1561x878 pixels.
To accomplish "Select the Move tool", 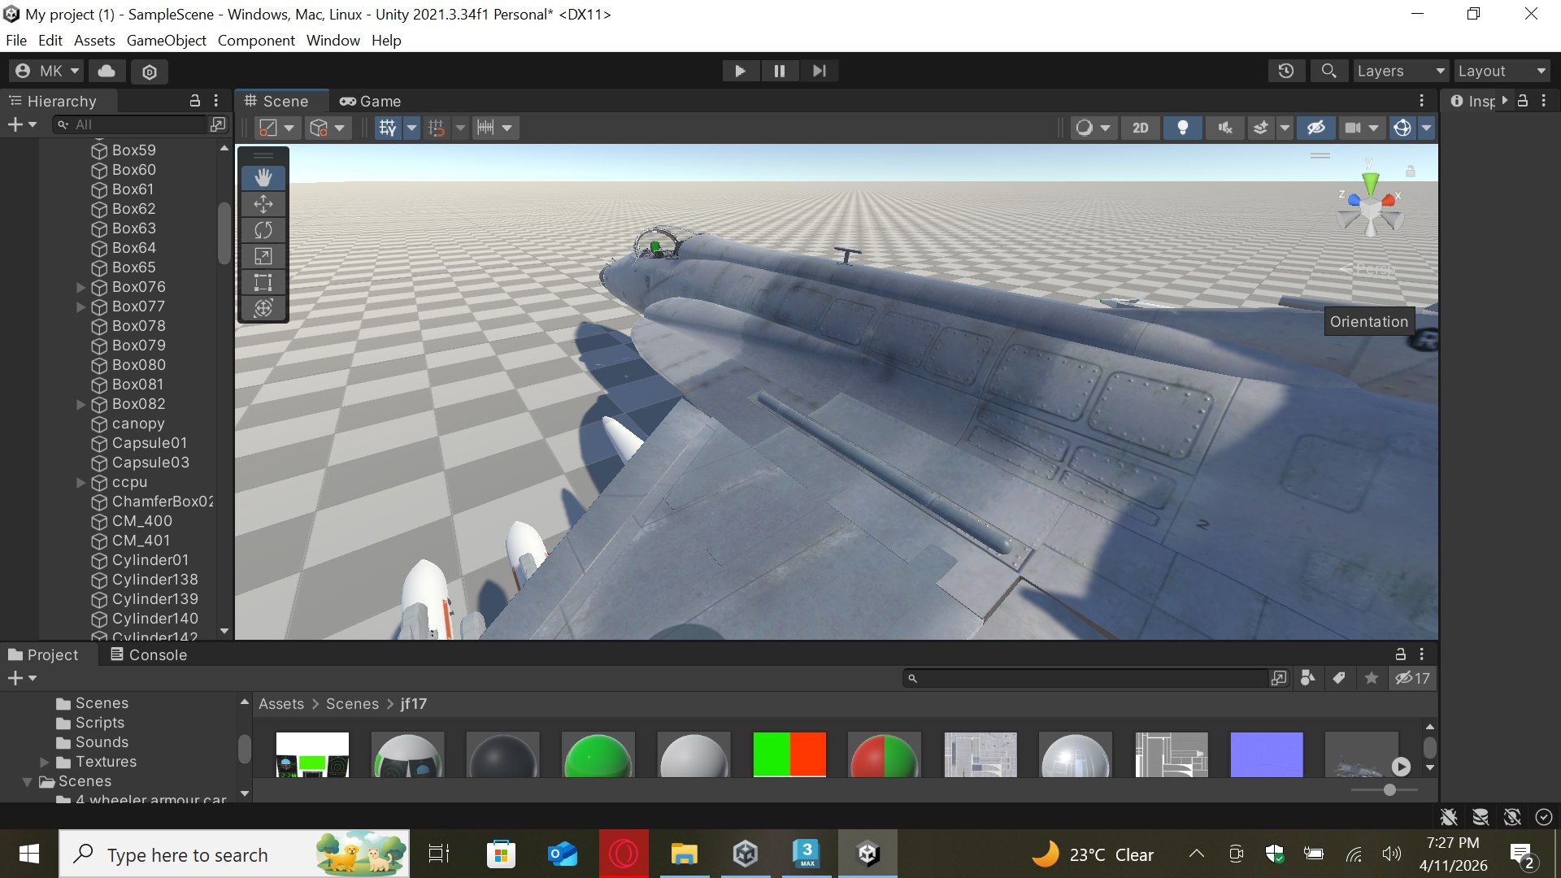I will [x=263, y=204].
